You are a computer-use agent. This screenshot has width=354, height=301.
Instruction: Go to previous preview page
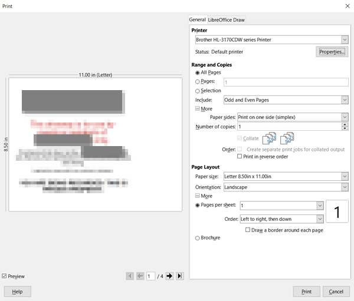point(140,276)
